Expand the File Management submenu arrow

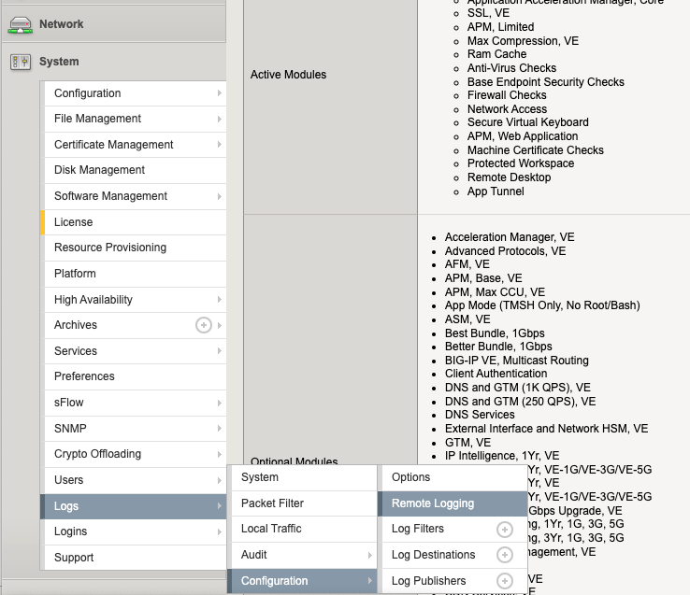click(x=219, y=119)
